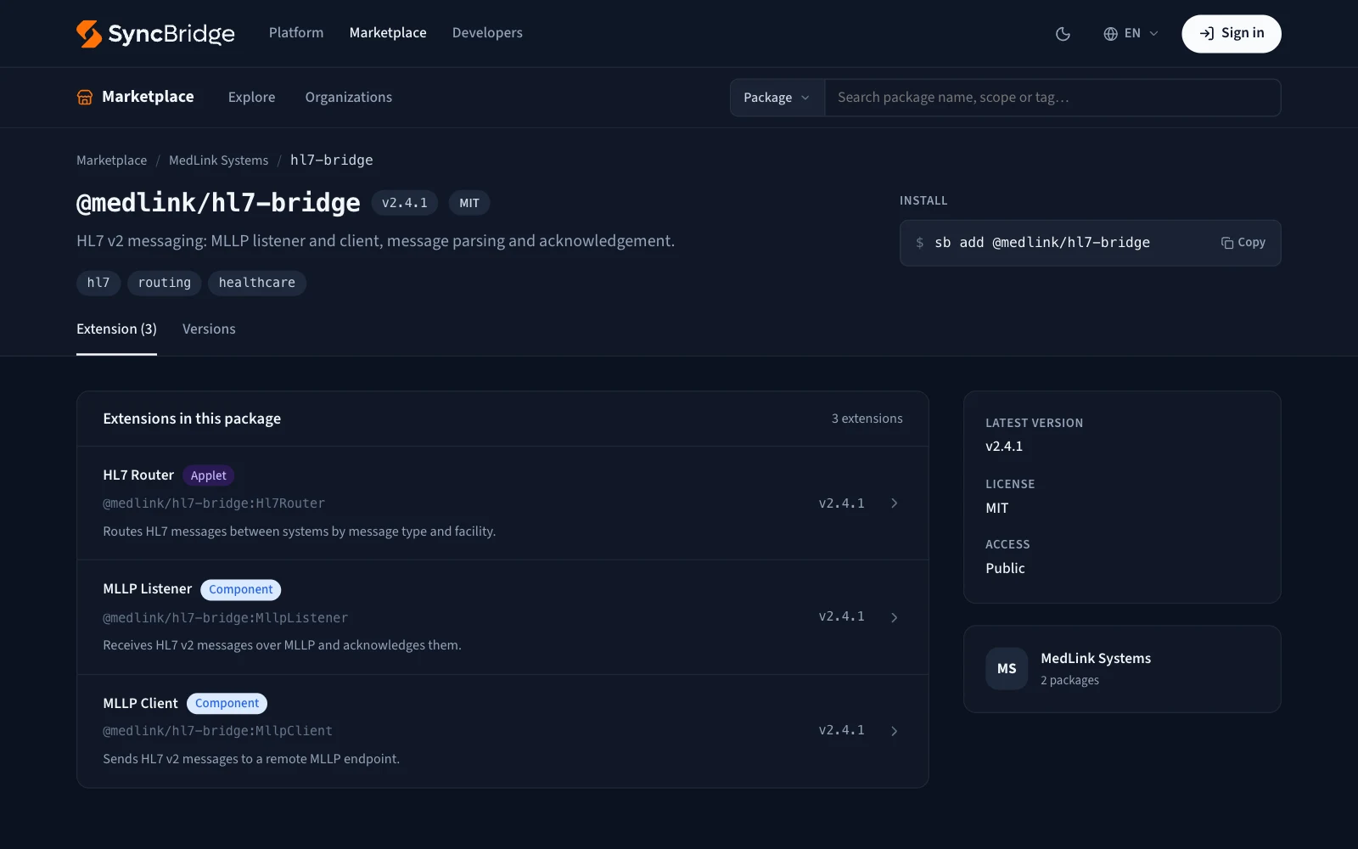Viewport: 1358px width, 849px height.
Task: Click @medlink/hl7-bridge:Hl7Router identifier
Action: coord(214,503)
